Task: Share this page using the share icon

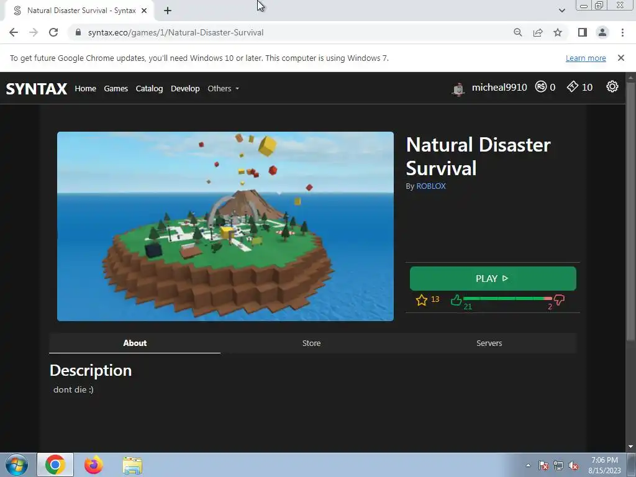Action: pyautogui.click(x=538, y=32)
